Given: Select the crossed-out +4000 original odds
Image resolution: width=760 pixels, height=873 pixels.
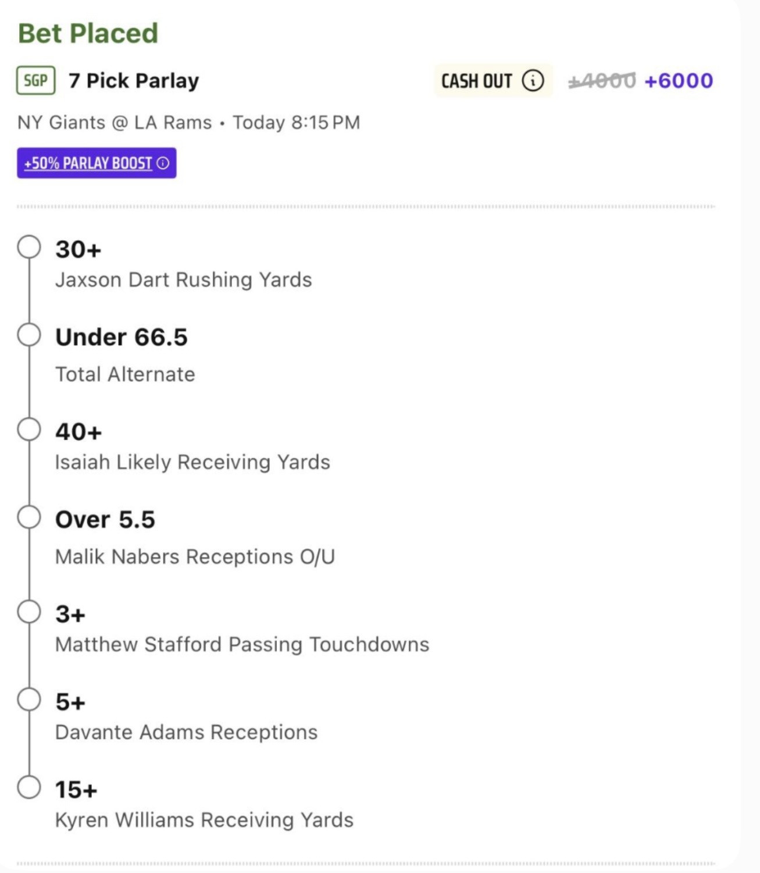Looking at the screenshot, I should coord(602,80).
